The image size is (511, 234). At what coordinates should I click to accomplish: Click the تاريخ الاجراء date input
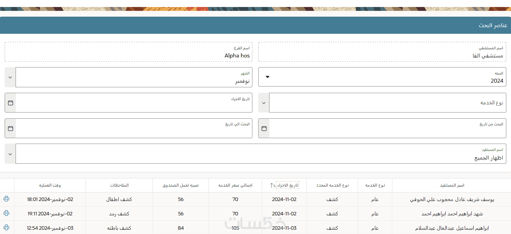pyautogui.click(x=134, y=103)
